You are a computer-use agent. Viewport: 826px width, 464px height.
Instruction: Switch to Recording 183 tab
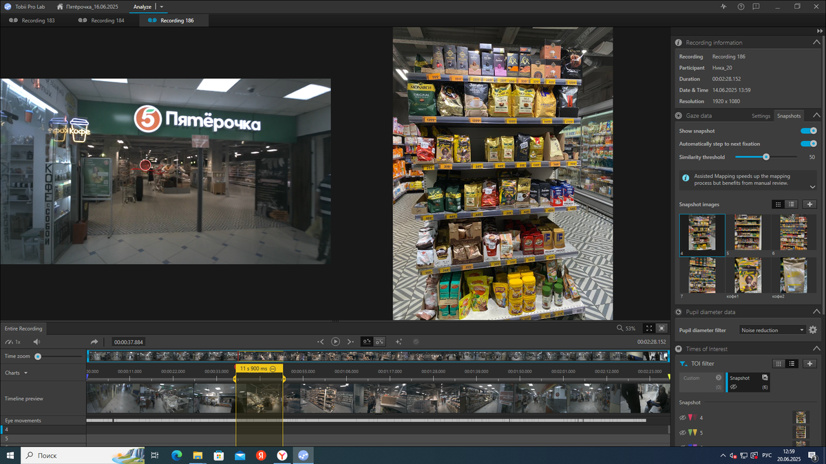click(x=32, y=21)
